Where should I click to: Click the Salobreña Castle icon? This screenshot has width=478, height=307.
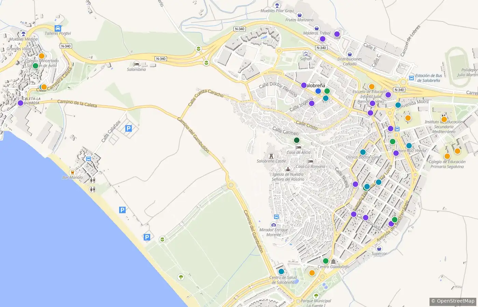click(x=271, y=156)
